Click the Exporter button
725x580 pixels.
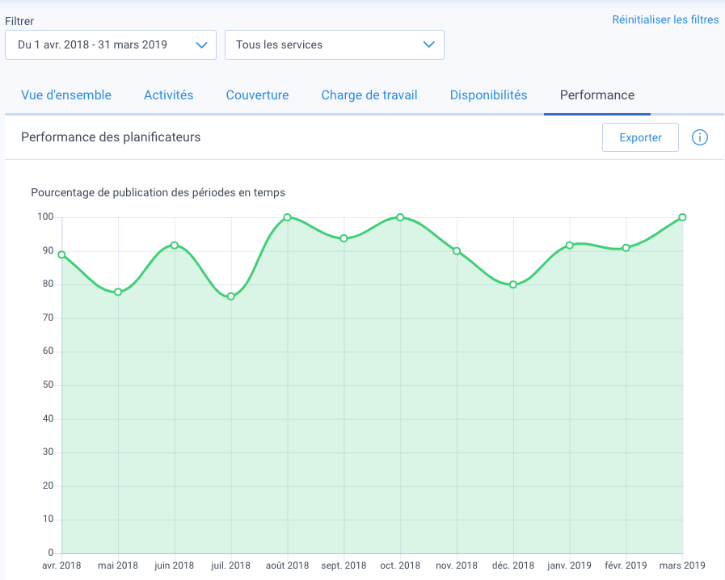coord(640,137)
